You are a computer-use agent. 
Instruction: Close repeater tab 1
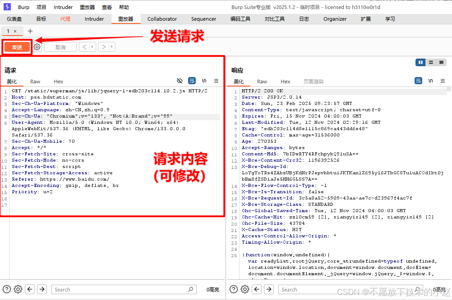coord(15,31)
